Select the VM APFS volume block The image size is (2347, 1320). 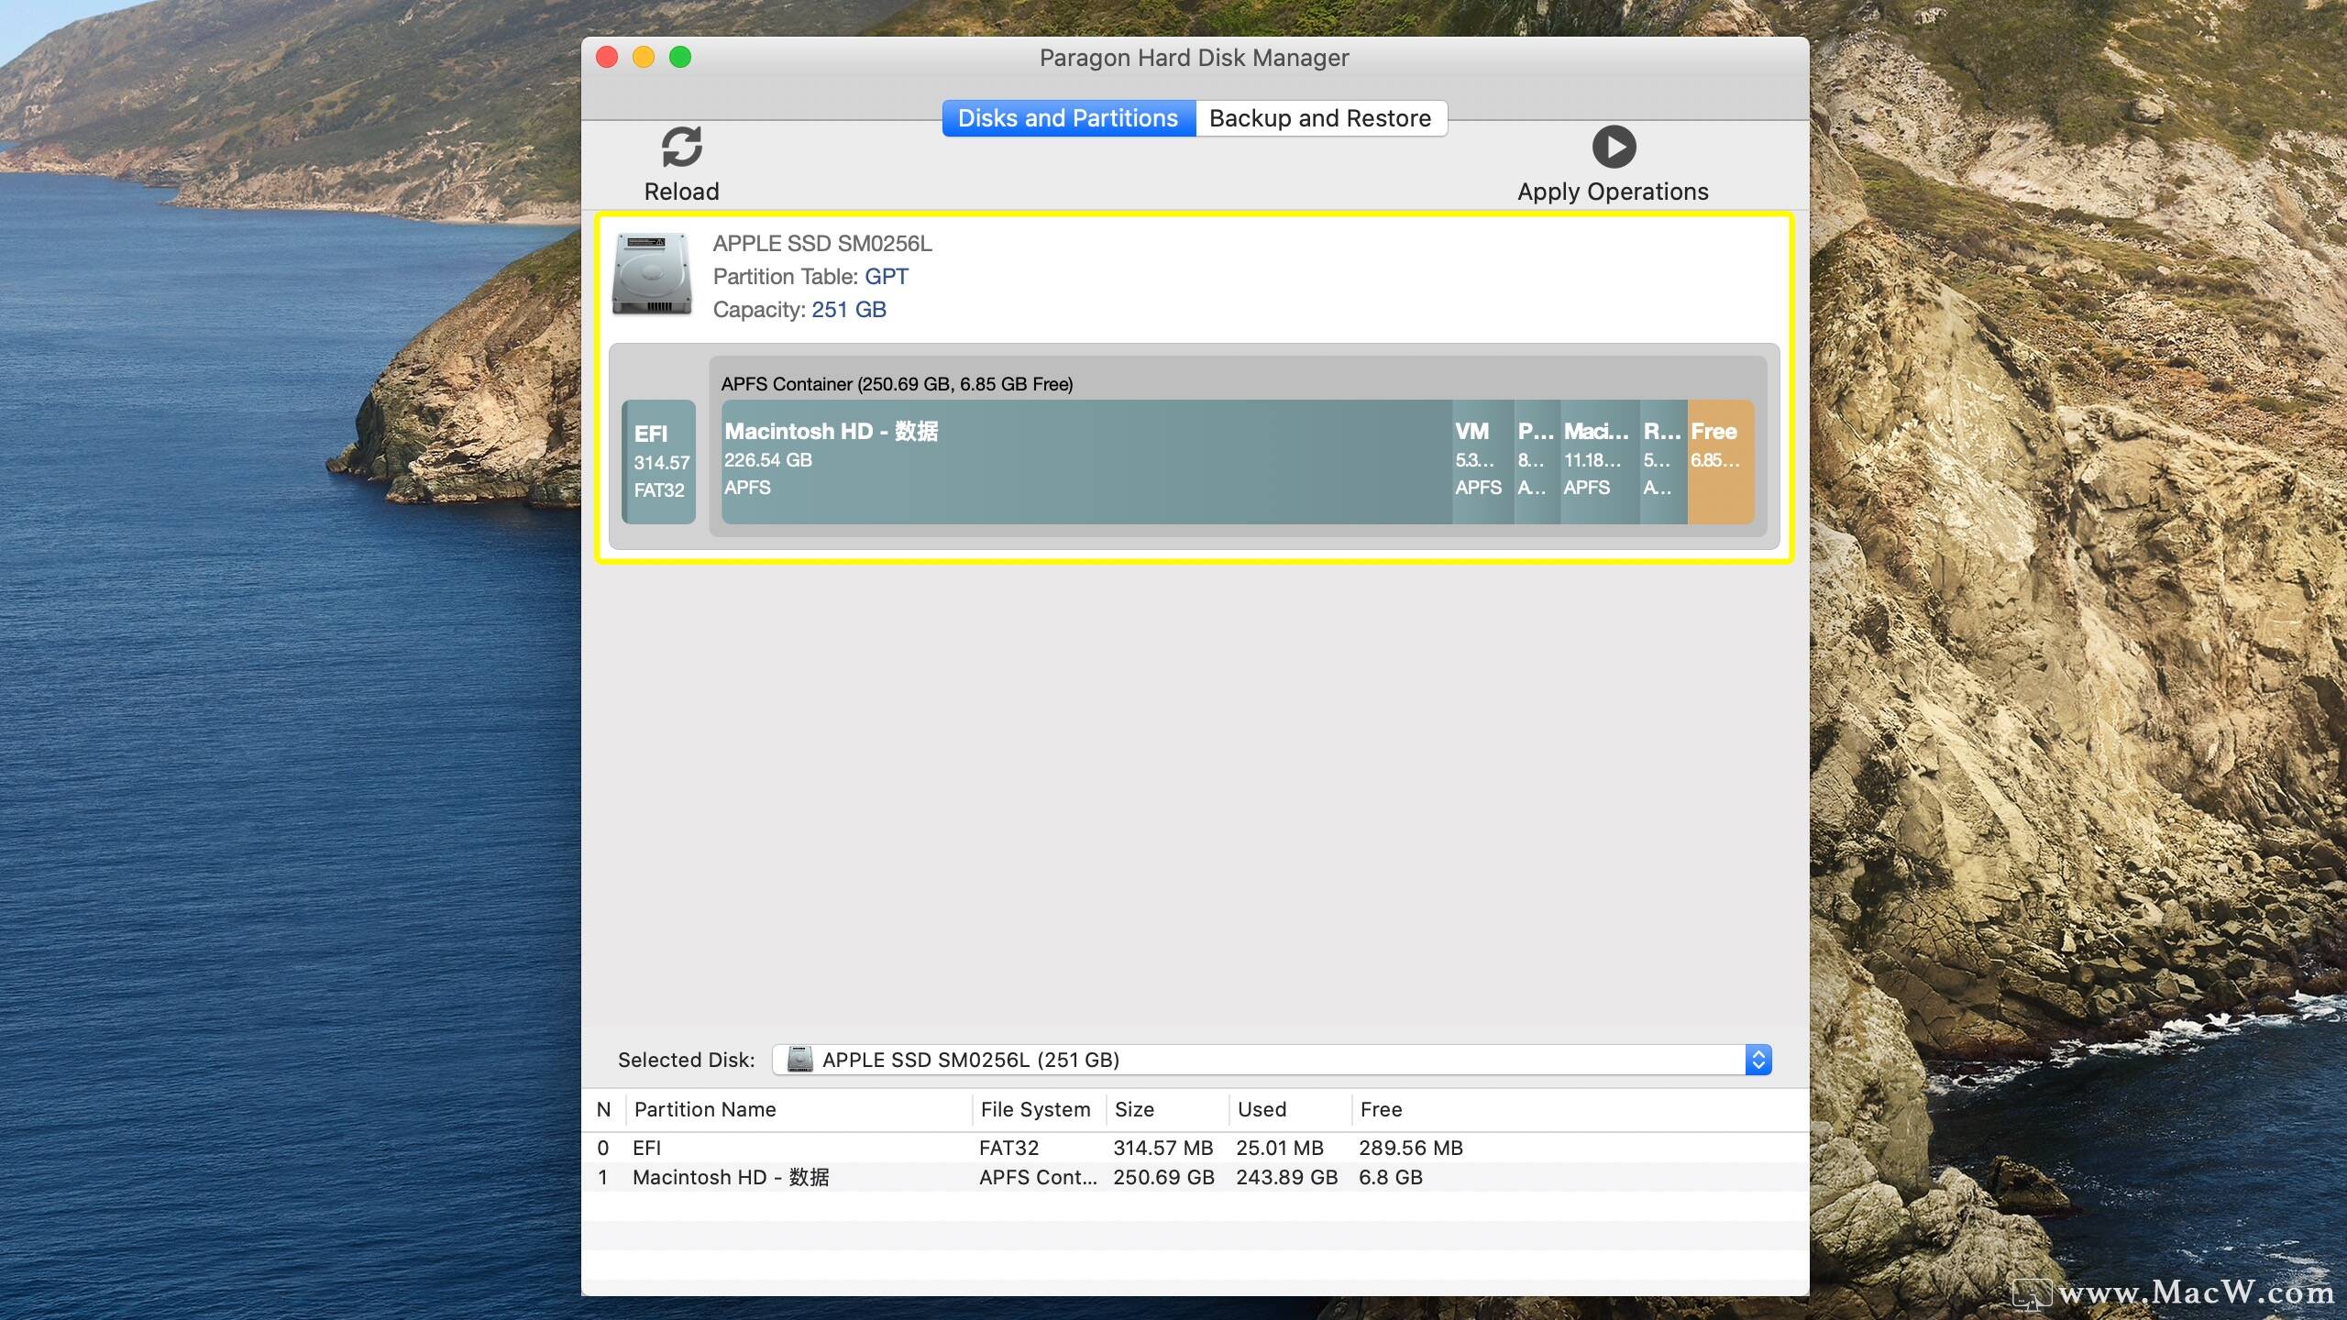(1482, 462)
